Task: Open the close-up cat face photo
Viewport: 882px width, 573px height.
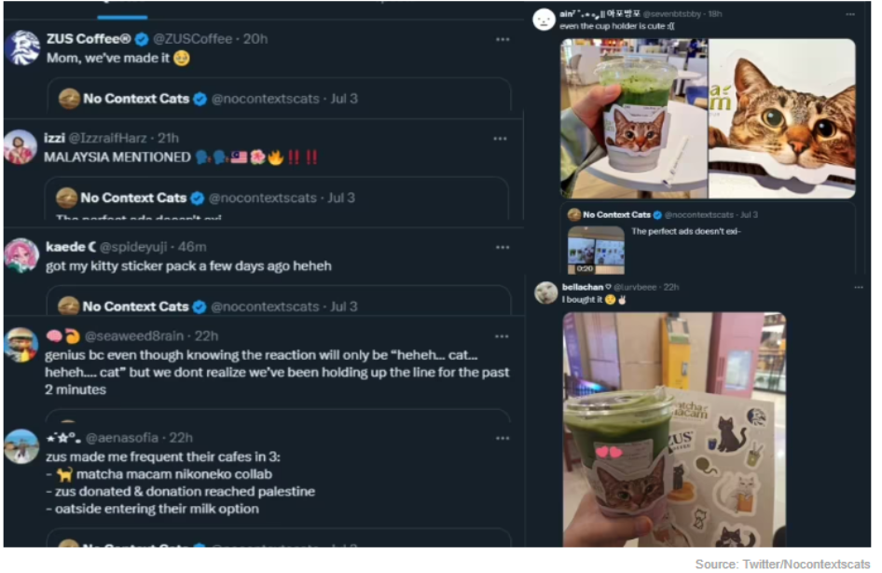Action: [781, 117]
